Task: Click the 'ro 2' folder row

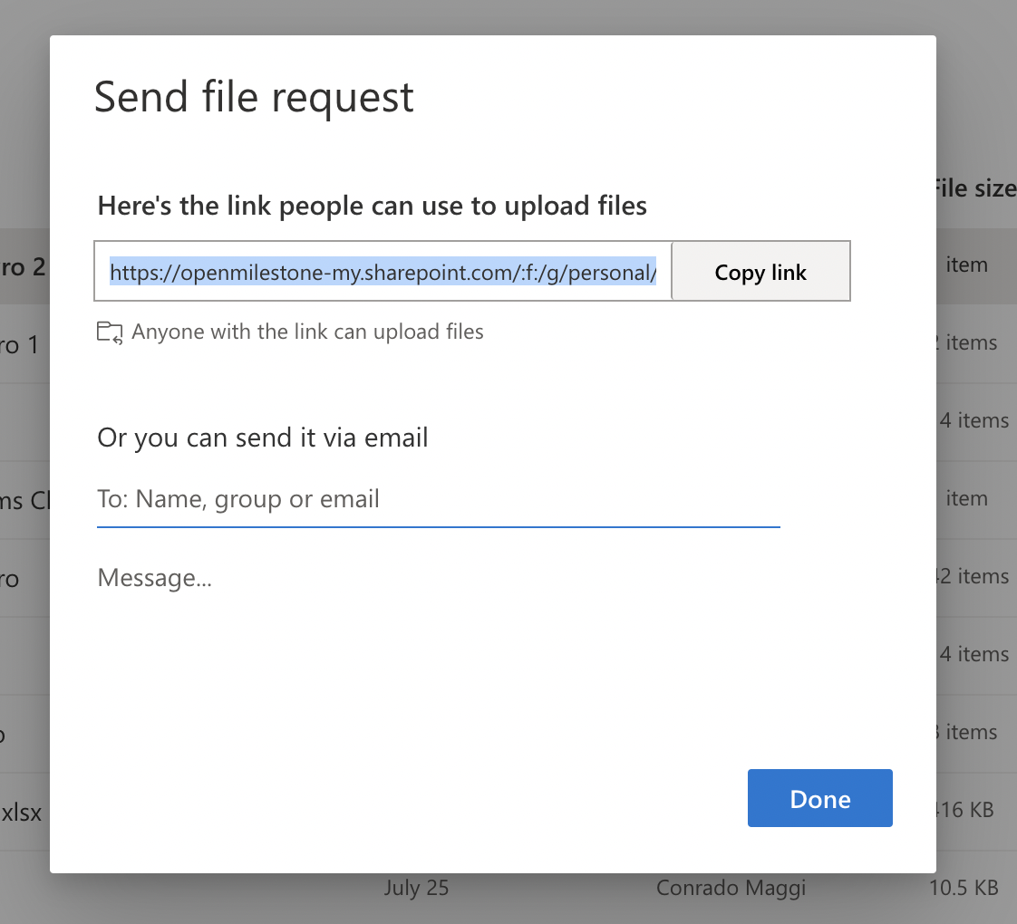Action: tap(18, 265)
